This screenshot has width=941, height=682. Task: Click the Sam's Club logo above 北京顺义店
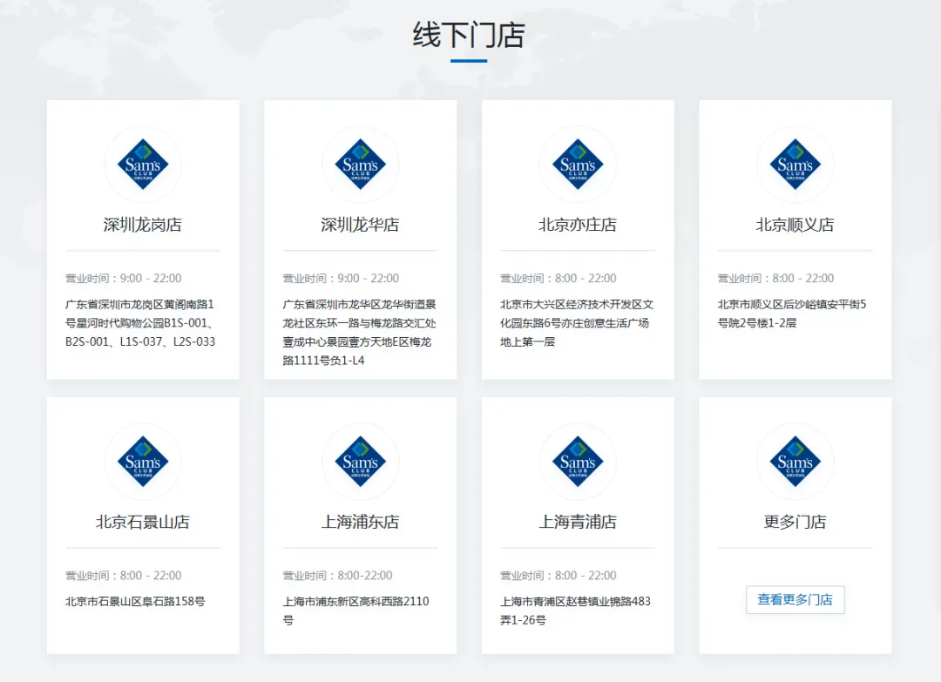click(x=795, y=165)
